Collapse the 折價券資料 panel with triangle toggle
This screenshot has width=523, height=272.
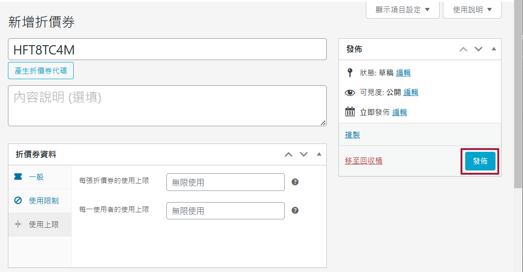pyautogui.click(x=319, y=155)
